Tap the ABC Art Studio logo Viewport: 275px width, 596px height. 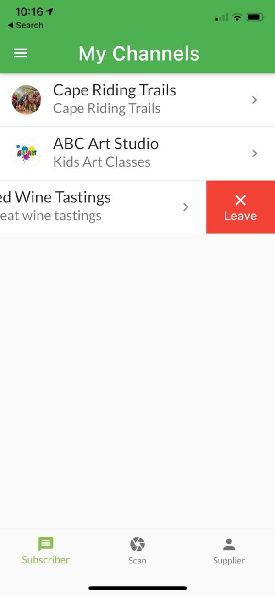(27, 153)
